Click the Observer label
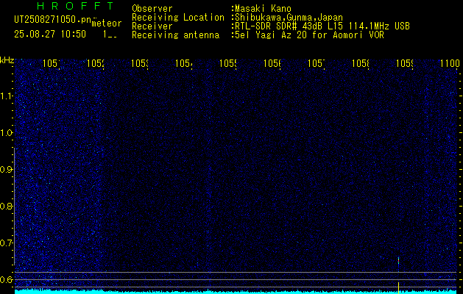Viewport: 463px width, 294px height. [x=152, y=9]
